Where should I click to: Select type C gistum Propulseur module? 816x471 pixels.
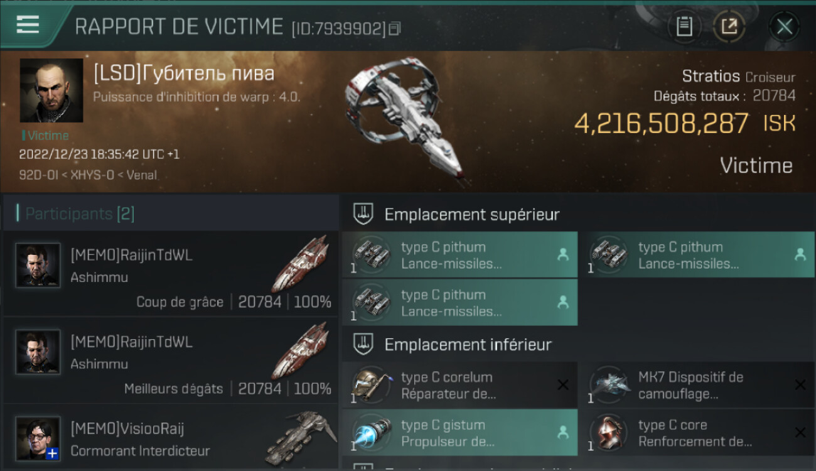coord(459,433)
